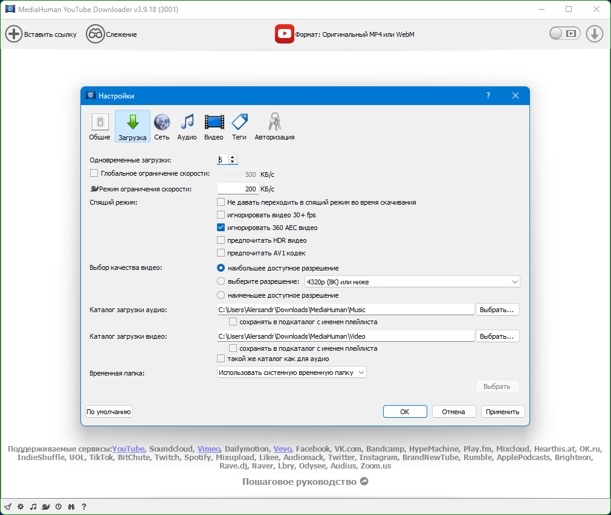
Task: Click the snail speed limit icon at bottom
Action: point(46,507)
